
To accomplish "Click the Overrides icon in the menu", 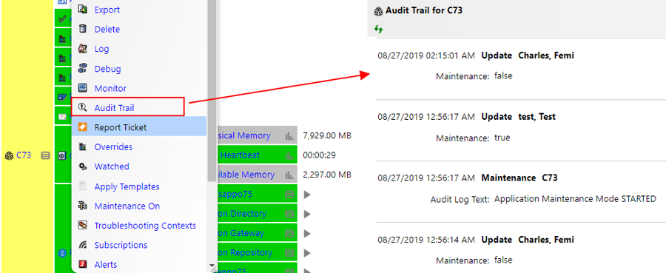I will [83, 147].
